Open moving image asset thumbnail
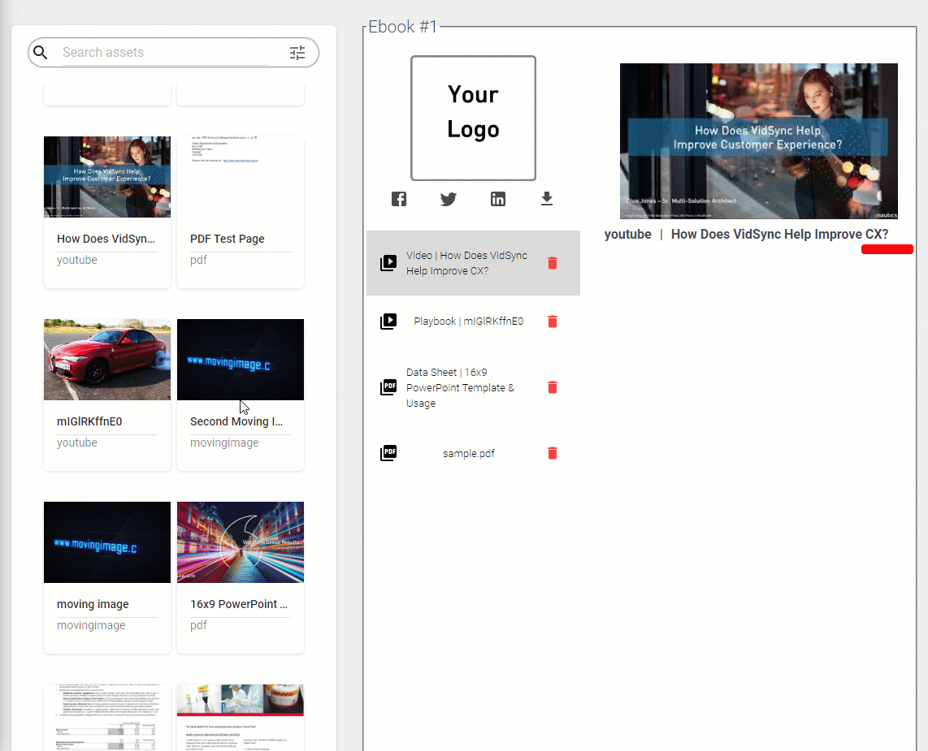 coord(107,542)
